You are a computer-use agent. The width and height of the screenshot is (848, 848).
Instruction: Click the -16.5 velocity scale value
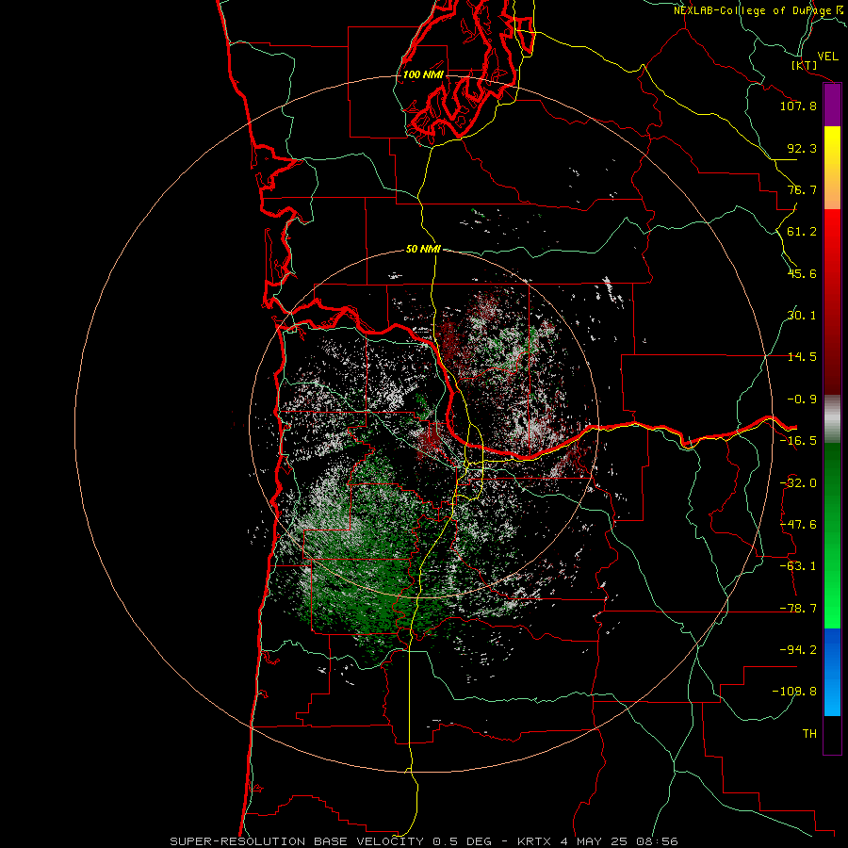(798, 441)
